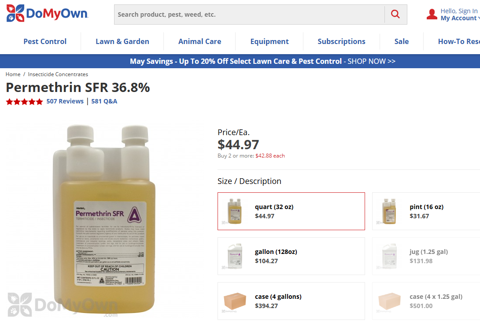Go to Insecticide Concentrates breadcrumb
480x327 pixels.
pos(58,74)
